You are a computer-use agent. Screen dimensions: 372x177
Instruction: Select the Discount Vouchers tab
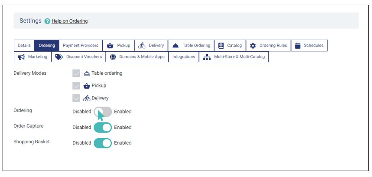(78, 57)
